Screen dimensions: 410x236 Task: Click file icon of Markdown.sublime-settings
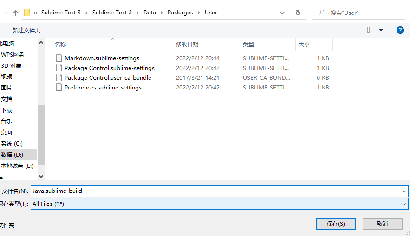59,58
